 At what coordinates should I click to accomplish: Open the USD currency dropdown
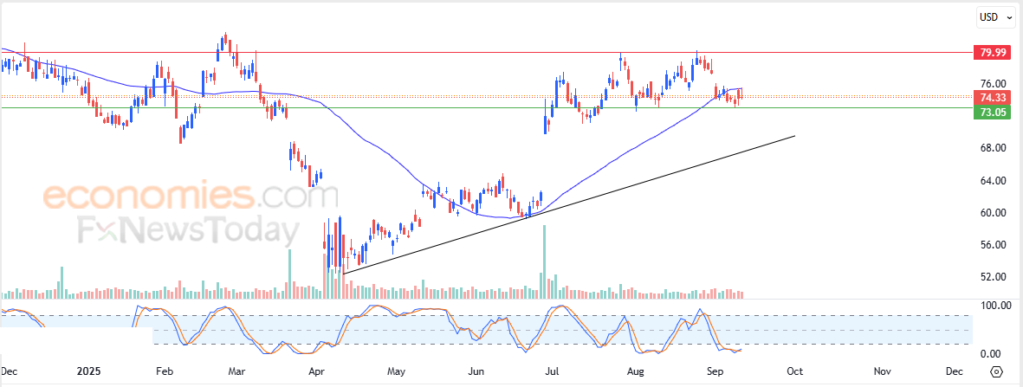[x=996, y=17]
